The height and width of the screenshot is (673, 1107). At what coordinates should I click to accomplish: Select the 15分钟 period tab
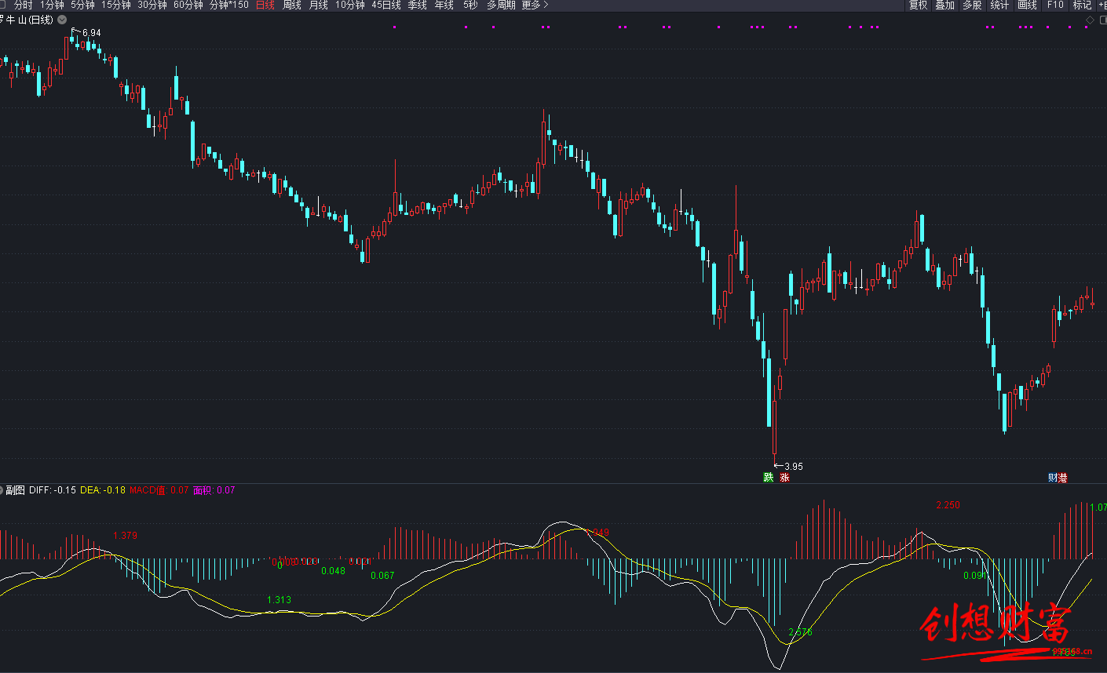pyautogui.click(x=116, y=5)
